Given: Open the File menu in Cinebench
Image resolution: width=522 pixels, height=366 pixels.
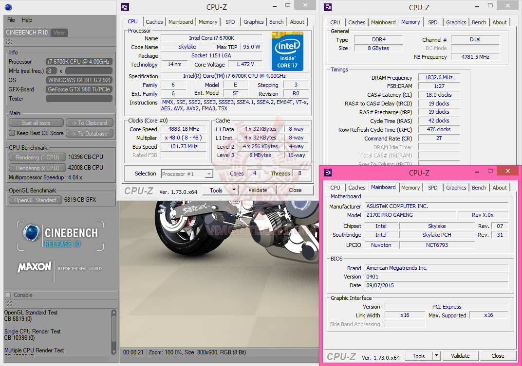Looking at the screenshot, I should 11,20.
